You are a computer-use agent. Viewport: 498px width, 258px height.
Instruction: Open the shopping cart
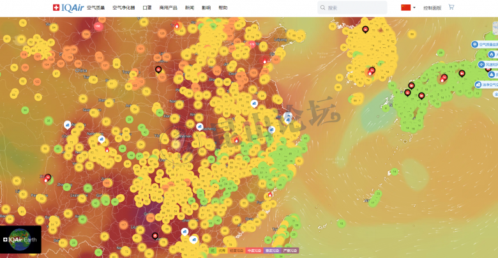451,8
